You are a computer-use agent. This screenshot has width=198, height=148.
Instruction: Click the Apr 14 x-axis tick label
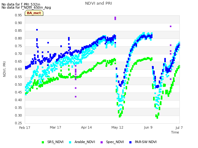86,127
